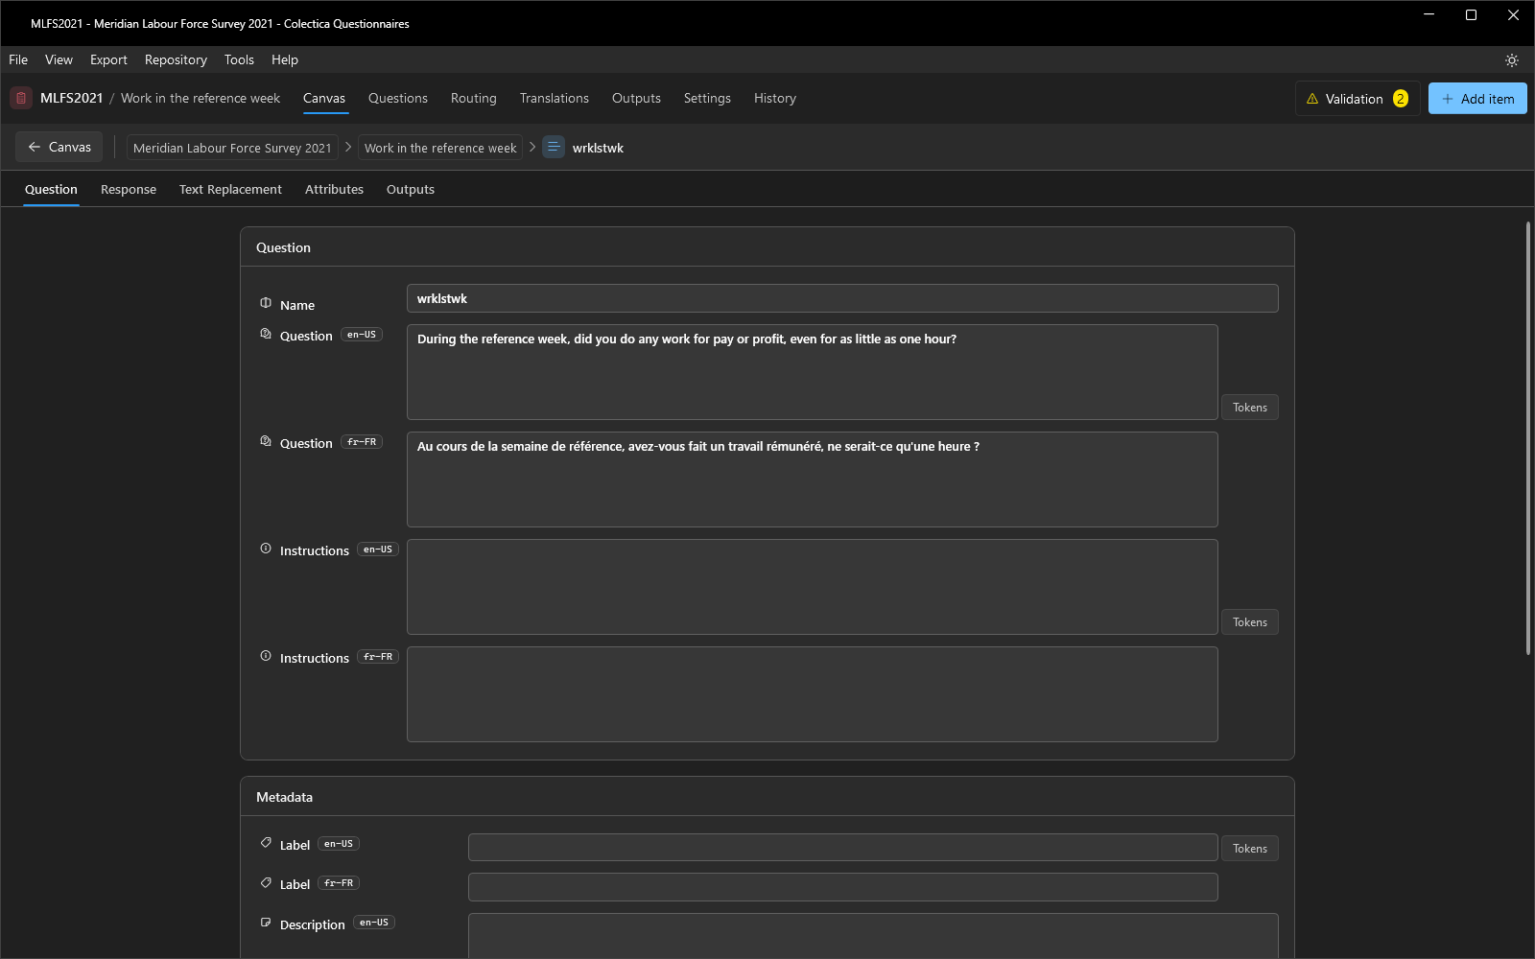Open the File menu
Viewport: 1535px width, 959px height.
tap(18, 59)
